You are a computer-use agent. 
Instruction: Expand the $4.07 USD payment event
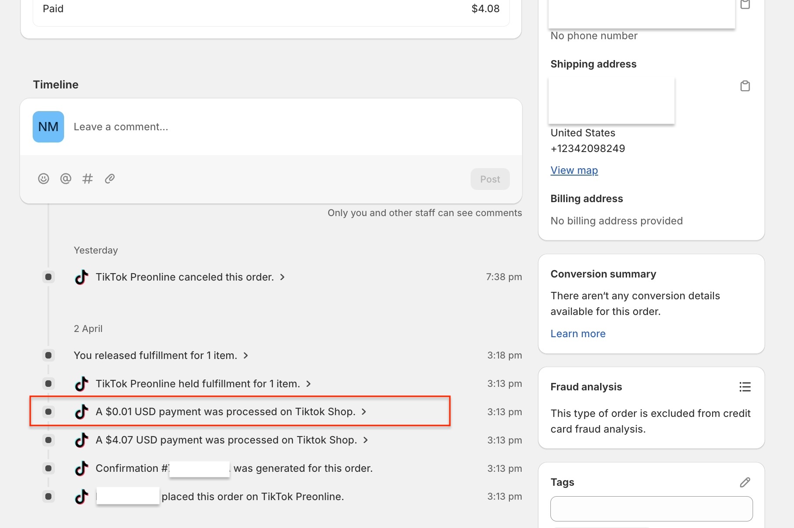(366, 440)
